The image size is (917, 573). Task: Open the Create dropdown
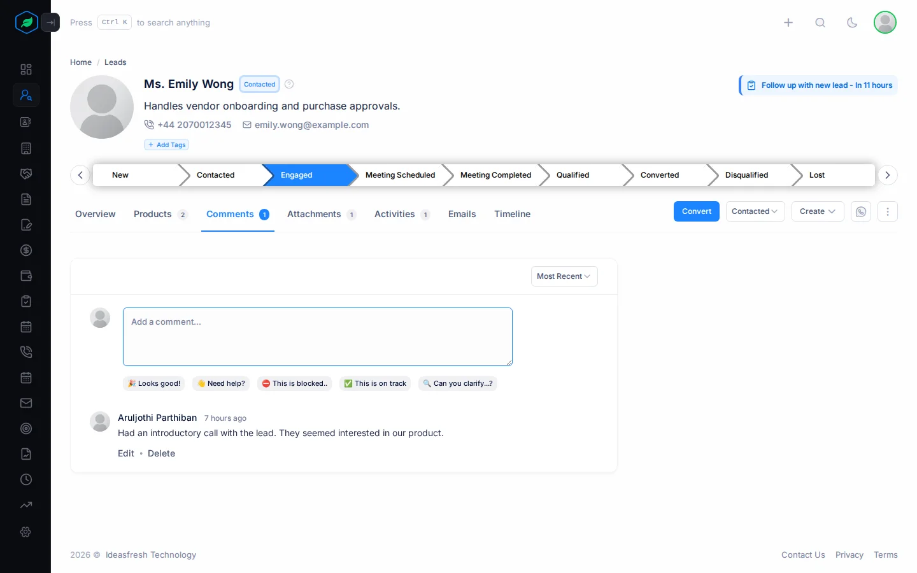(x=818, y=211)
